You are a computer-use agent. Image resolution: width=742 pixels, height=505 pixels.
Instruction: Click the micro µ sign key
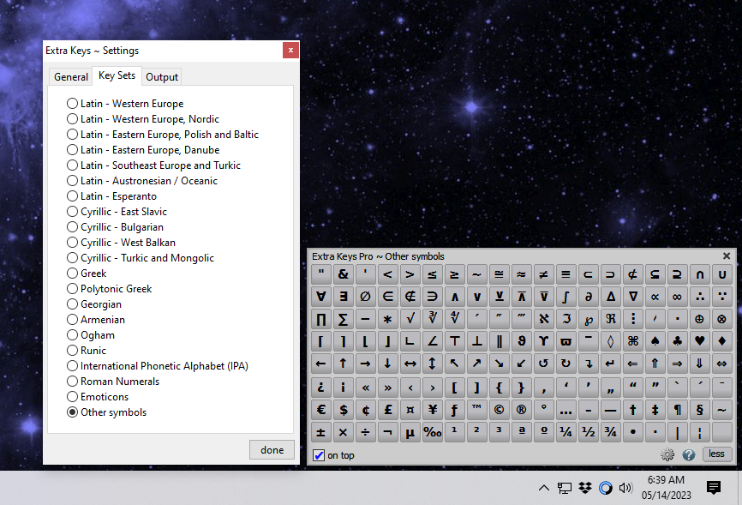pyautogui.click(x=410, y=432)
